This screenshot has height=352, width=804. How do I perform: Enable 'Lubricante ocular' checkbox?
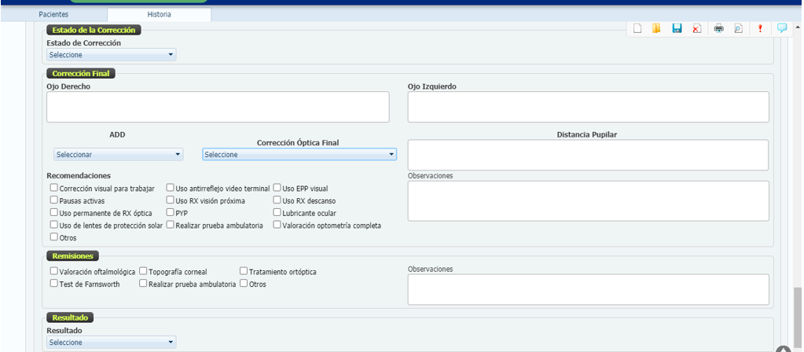pos(277,212)
